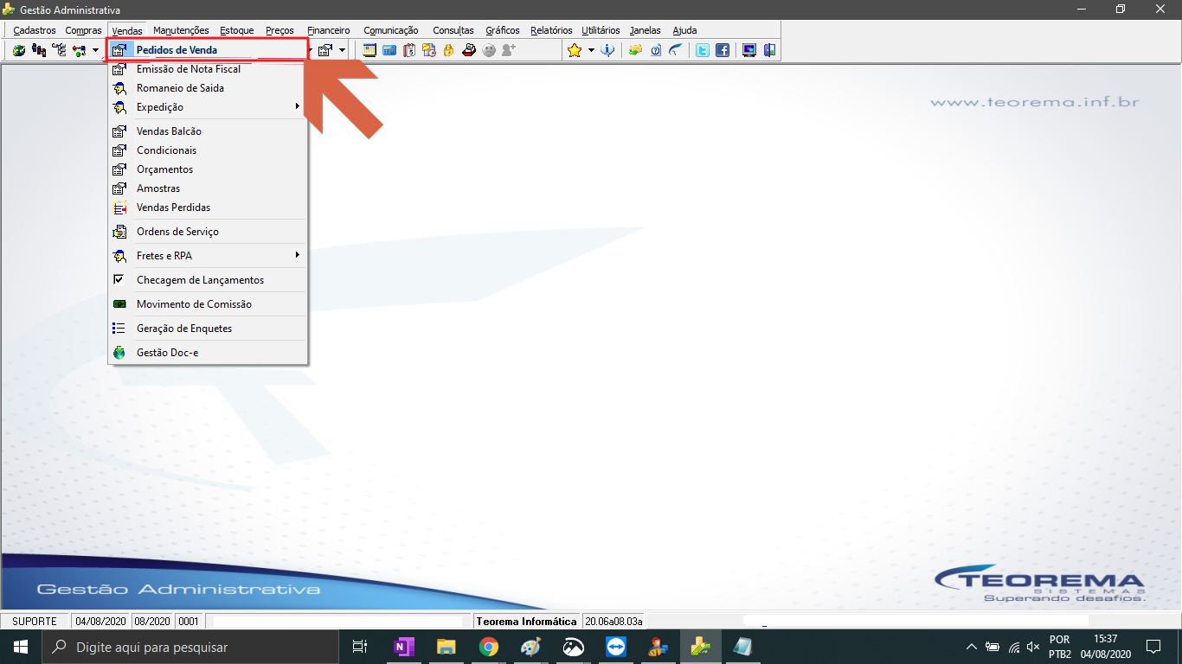This screenshot has width=1182, height=664.
Task: Click the colored flow diagram toolbar icon
Action: pyautogui.click(x=79, y=51)
